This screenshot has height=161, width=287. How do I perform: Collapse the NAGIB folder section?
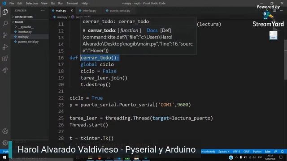pyautogui.click(x=30, y=22)
